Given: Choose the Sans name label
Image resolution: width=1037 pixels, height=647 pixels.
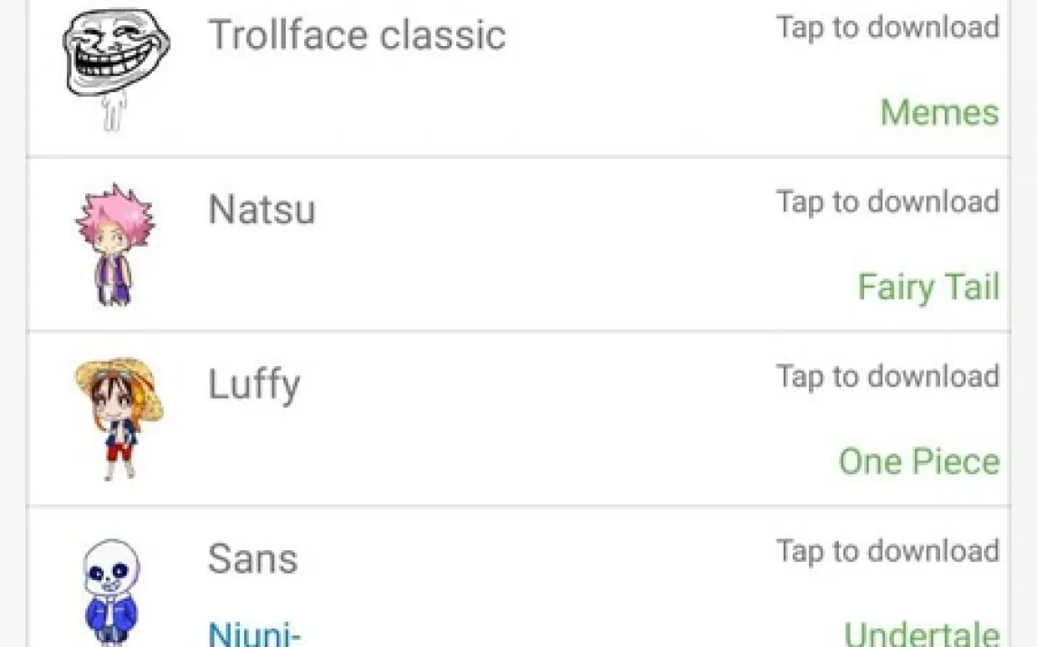Looking at the screenshot, I should tap(252, 559).
